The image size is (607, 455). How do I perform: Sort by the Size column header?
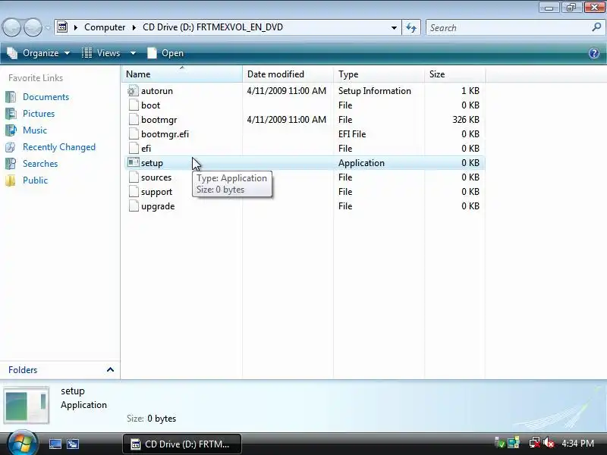pyautogui.click(x=454, y=74)
